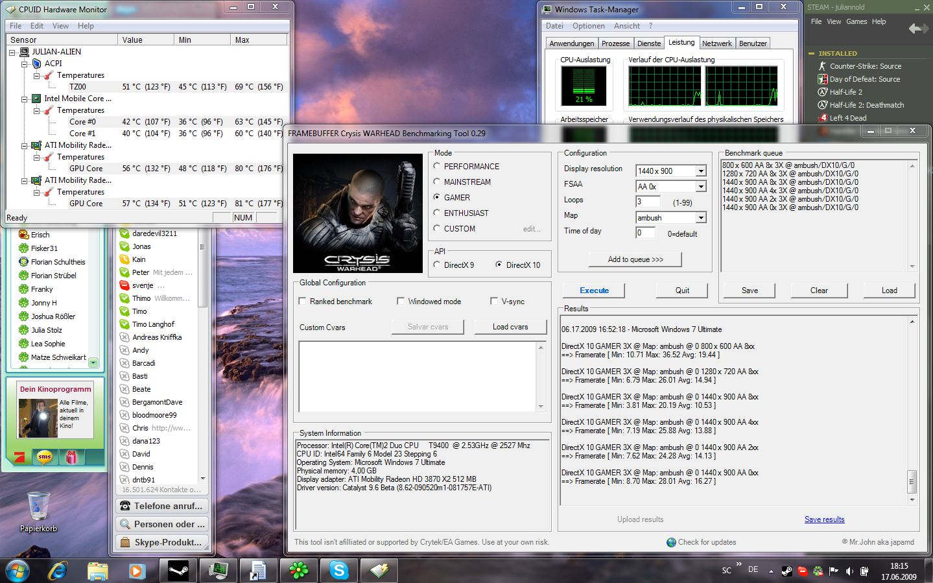Image resolution: width=933 pixels, height=583 pixels.
Task: Click the Quit button in benchmark tool
Action: tap(682, 291)
